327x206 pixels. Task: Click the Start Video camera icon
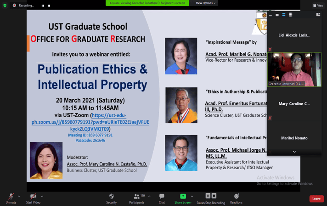tap(33, 196)
